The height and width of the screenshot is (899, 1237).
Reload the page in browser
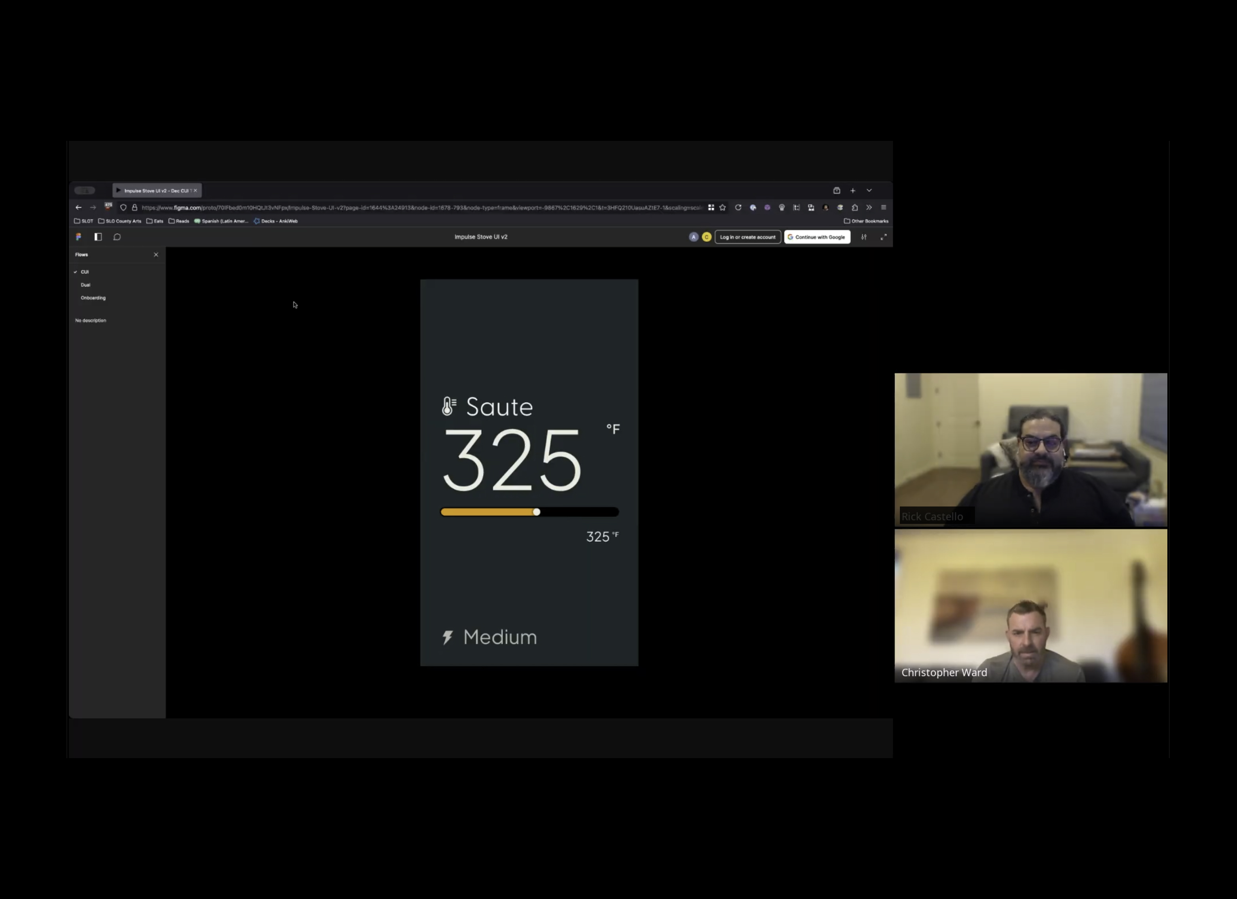[x=738, y=207]
